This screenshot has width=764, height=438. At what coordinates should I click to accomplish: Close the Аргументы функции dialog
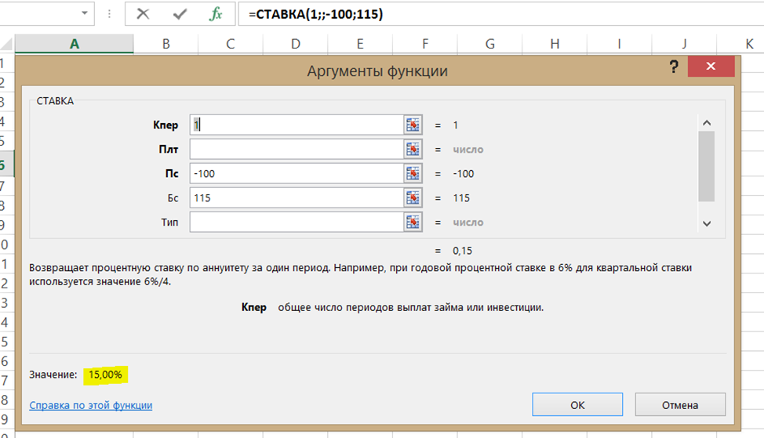[711, 68]
